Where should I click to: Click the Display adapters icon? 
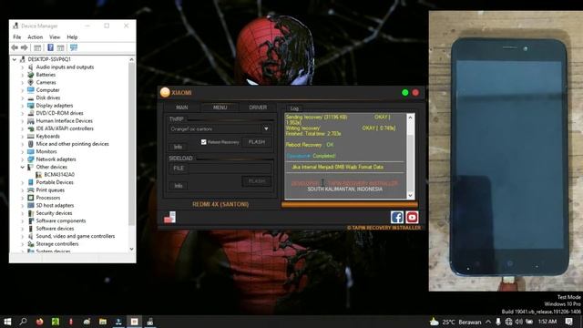click(30, 106)
